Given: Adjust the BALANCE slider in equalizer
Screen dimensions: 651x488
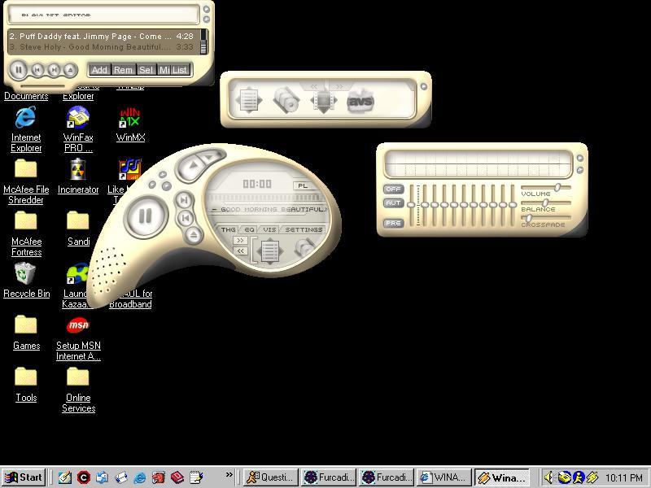Looking at the screenshot, I should (x=546, y=203).
